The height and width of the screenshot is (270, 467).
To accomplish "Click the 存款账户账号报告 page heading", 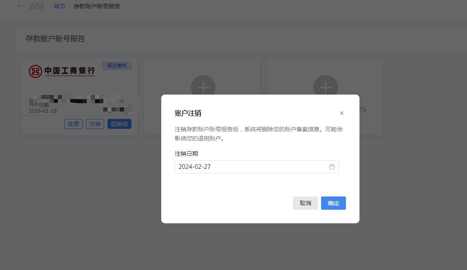I will [x=55, y=39].
